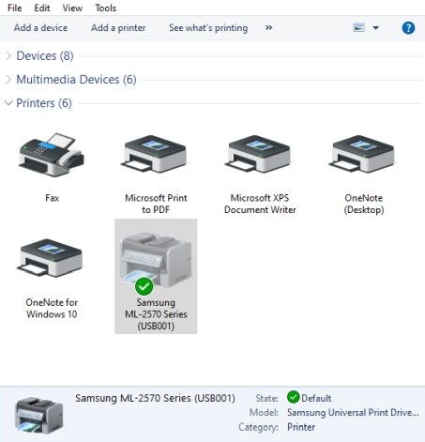The image size is (425, 442).
Task: Click the Samsung ML-2570 Series (USB001) label under icon
Action: [x=156, y=314]
